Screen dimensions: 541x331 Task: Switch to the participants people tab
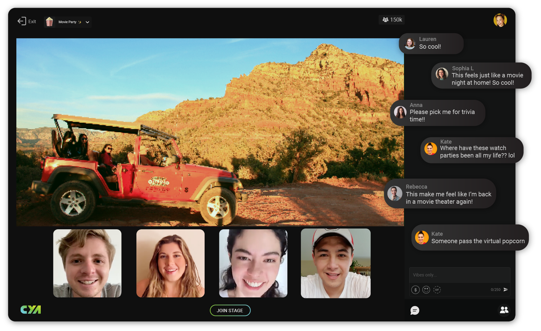pos(504,310)
